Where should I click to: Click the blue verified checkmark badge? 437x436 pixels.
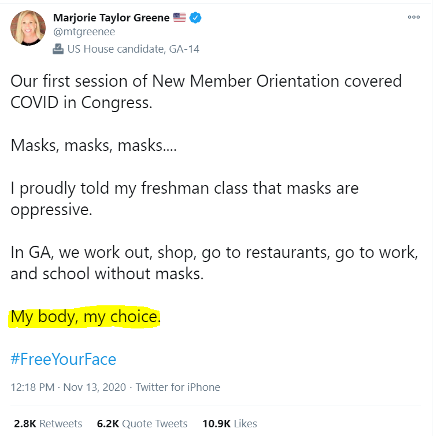pos(195,18)
